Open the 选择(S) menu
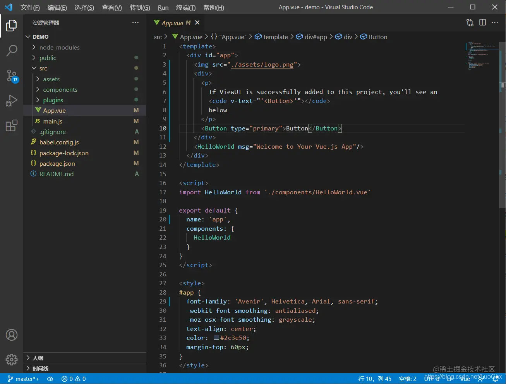Viewport: 506px width, 384px height. [84, 7]
